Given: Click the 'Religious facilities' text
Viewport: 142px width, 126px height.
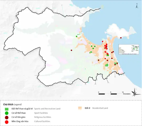Looking at the screenshot, I should (43, 117).
